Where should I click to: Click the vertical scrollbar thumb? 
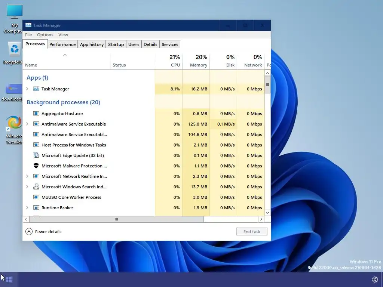(x=267, y=84)
